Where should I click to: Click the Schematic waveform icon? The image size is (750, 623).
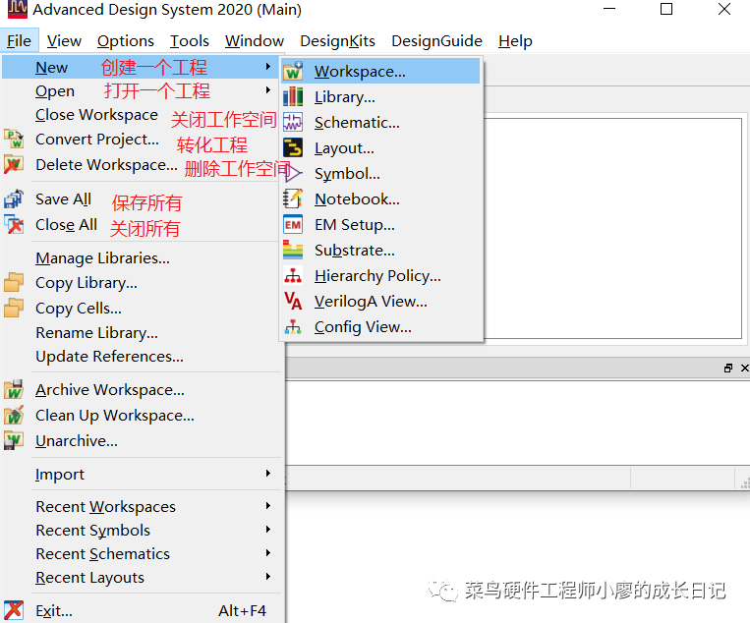point(293,123)
